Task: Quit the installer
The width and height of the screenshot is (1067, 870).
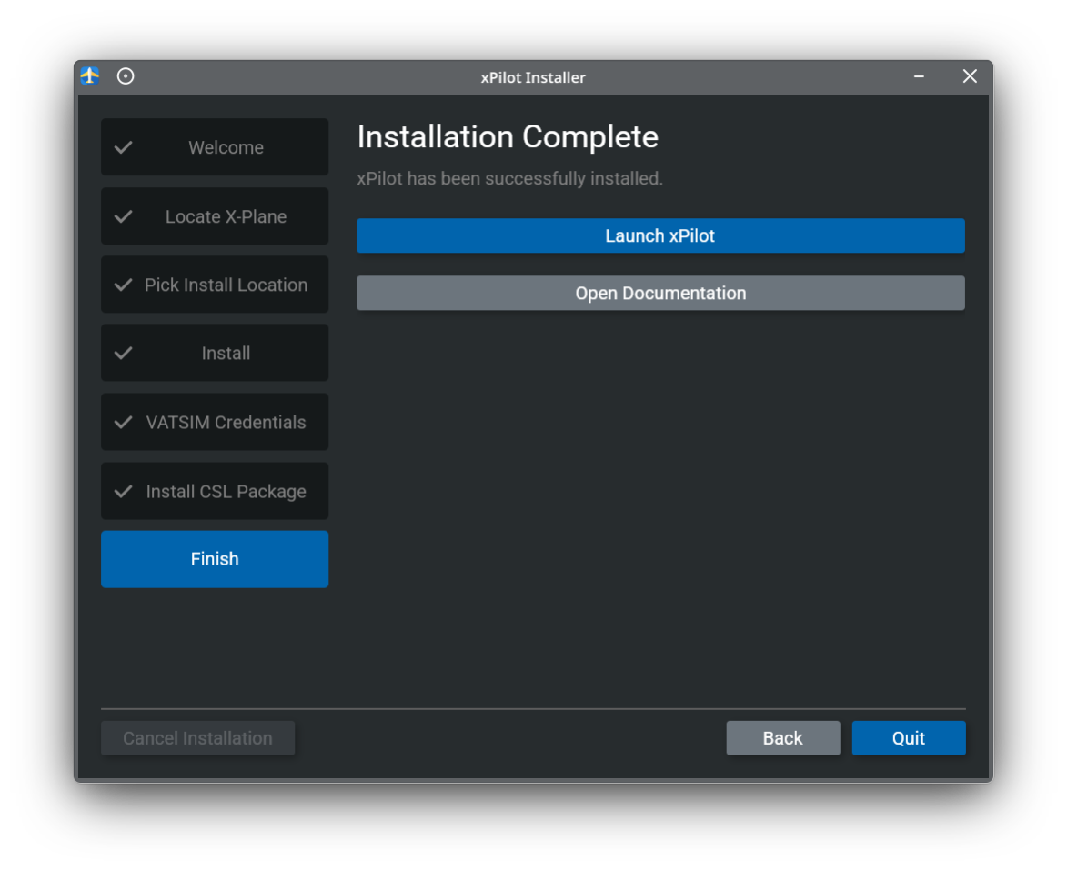Action: coord(909,737)
